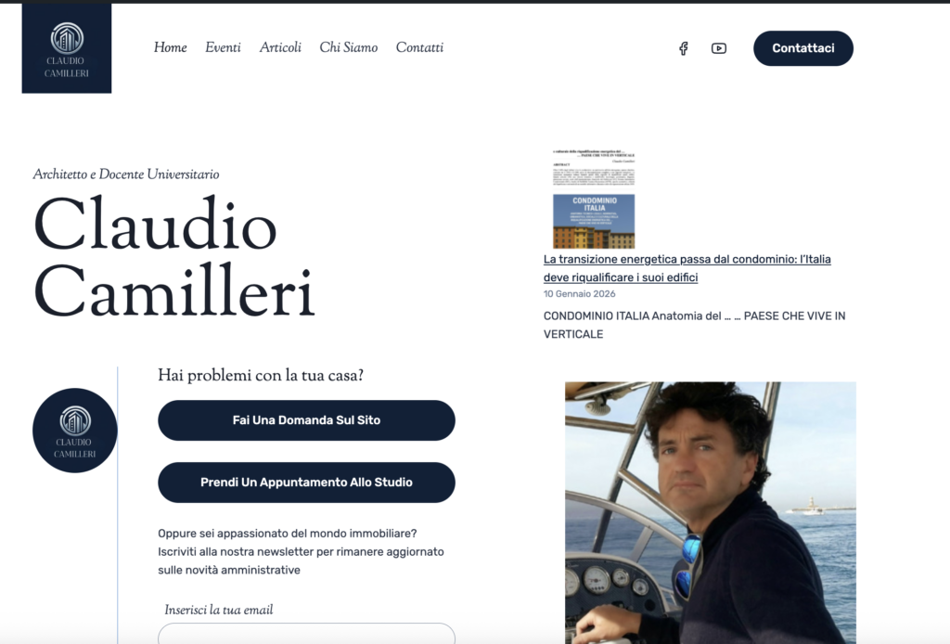Open the Home menu item
This screenshot has height=644, width=950.
tap(170, 46)
